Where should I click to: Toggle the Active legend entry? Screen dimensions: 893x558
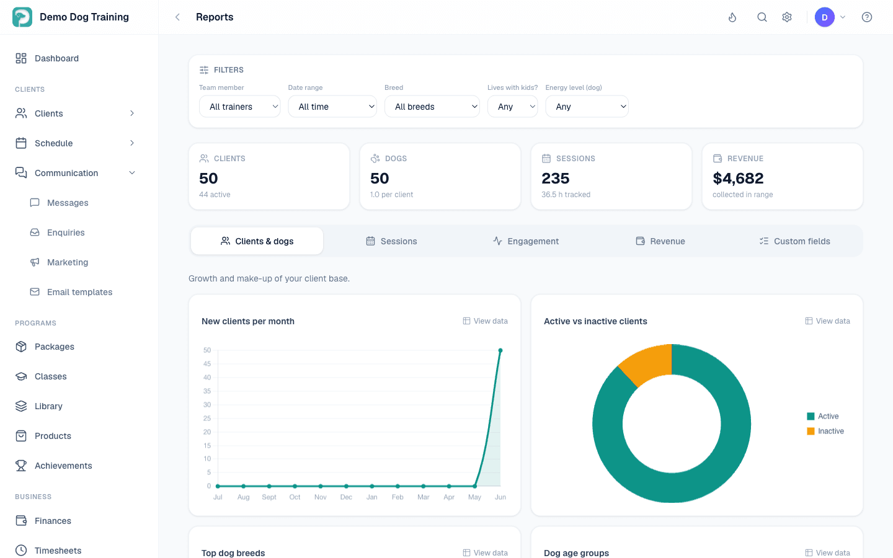tap(822, 417)
